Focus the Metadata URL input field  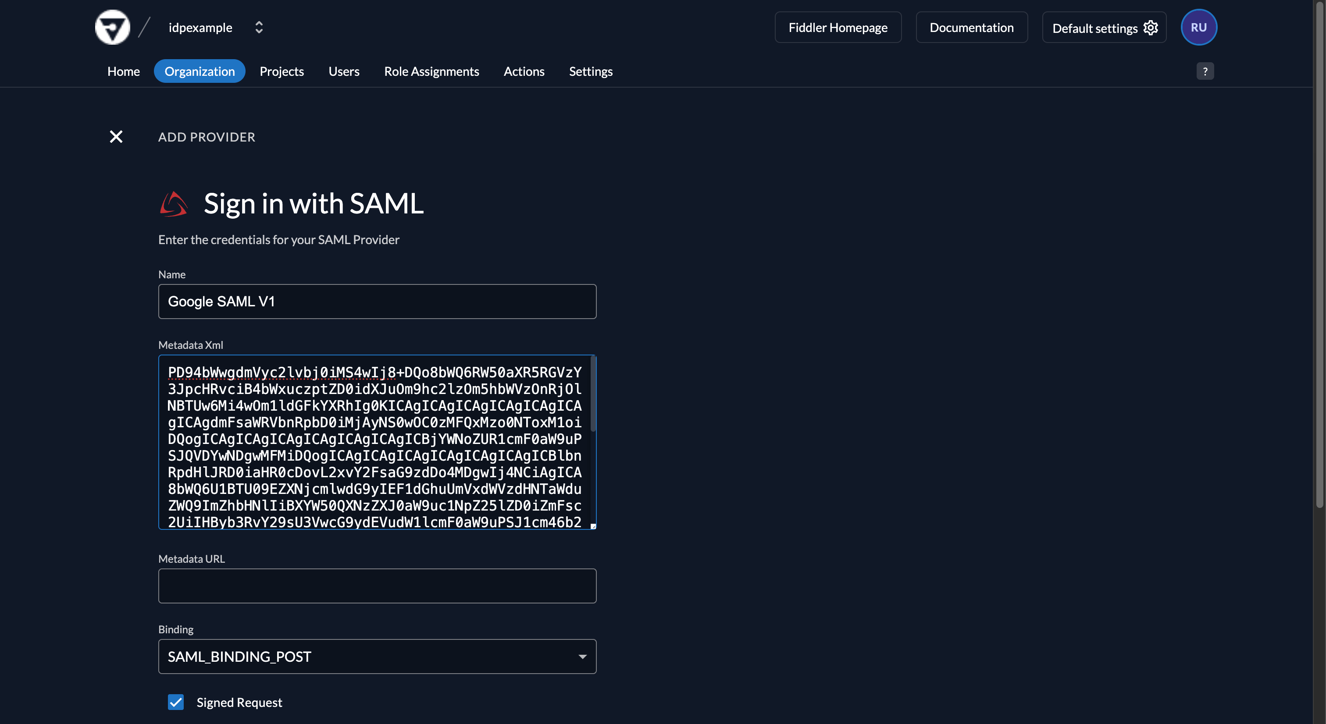tap(377, 586)
